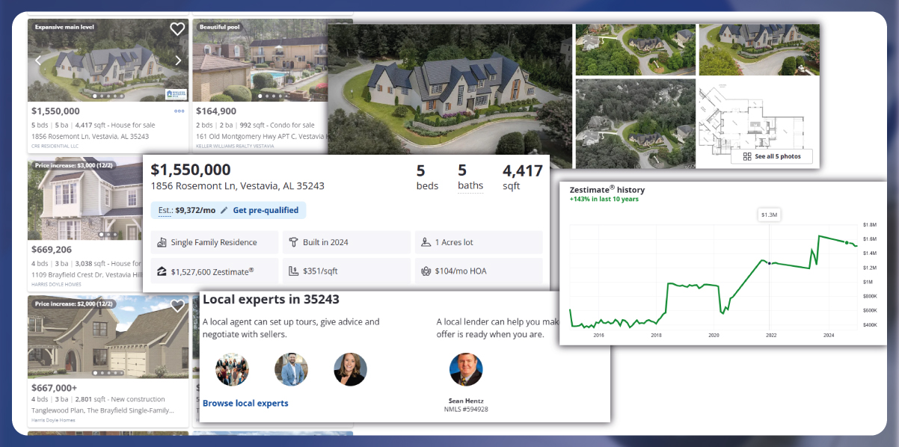Click the +143% in last 10 years text

click(x=604, y=200)
